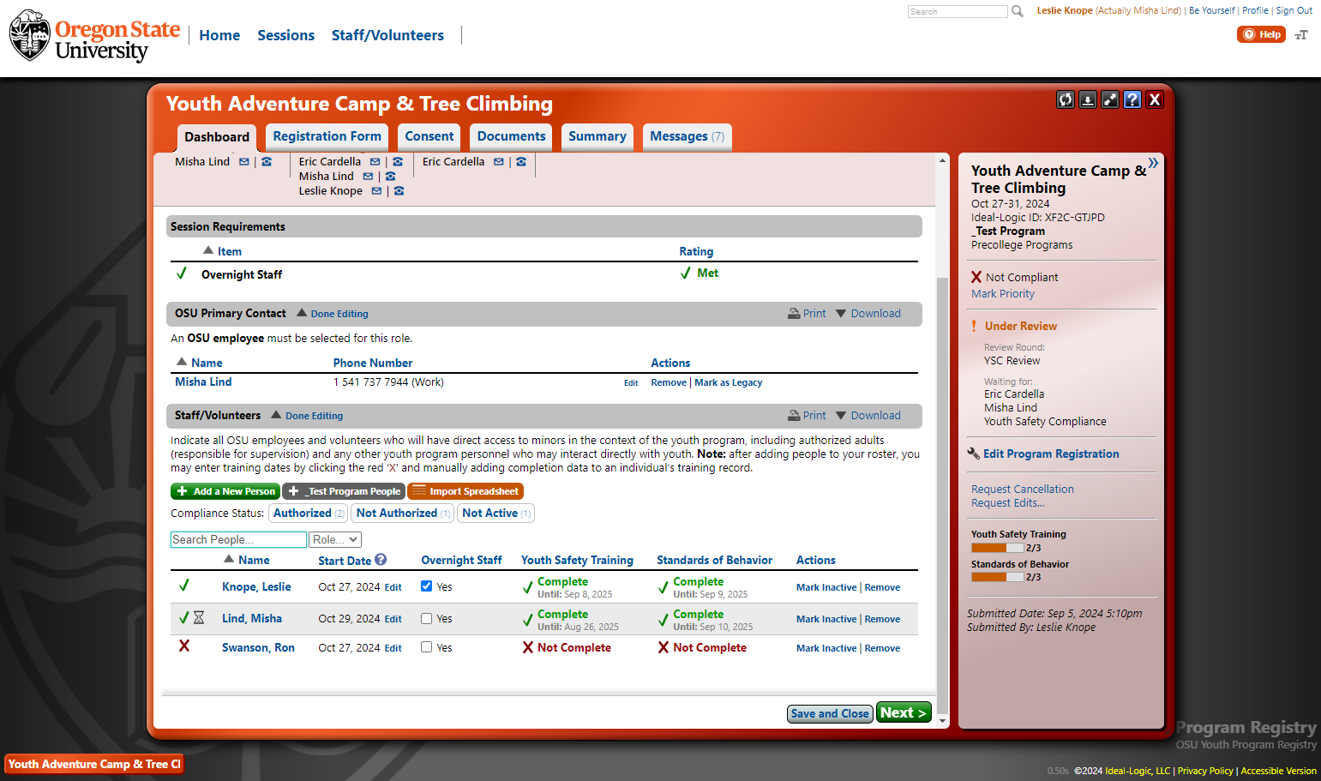Click the Standards of Behavior progress bar
Screen dimensions: 1321x781
pyautogui.click(x=998, y=577)
